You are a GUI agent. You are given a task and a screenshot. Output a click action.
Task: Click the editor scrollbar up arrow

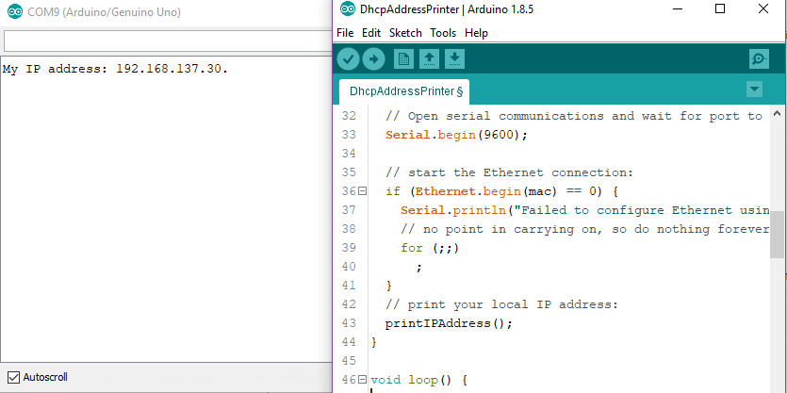[x=777, y=112]
